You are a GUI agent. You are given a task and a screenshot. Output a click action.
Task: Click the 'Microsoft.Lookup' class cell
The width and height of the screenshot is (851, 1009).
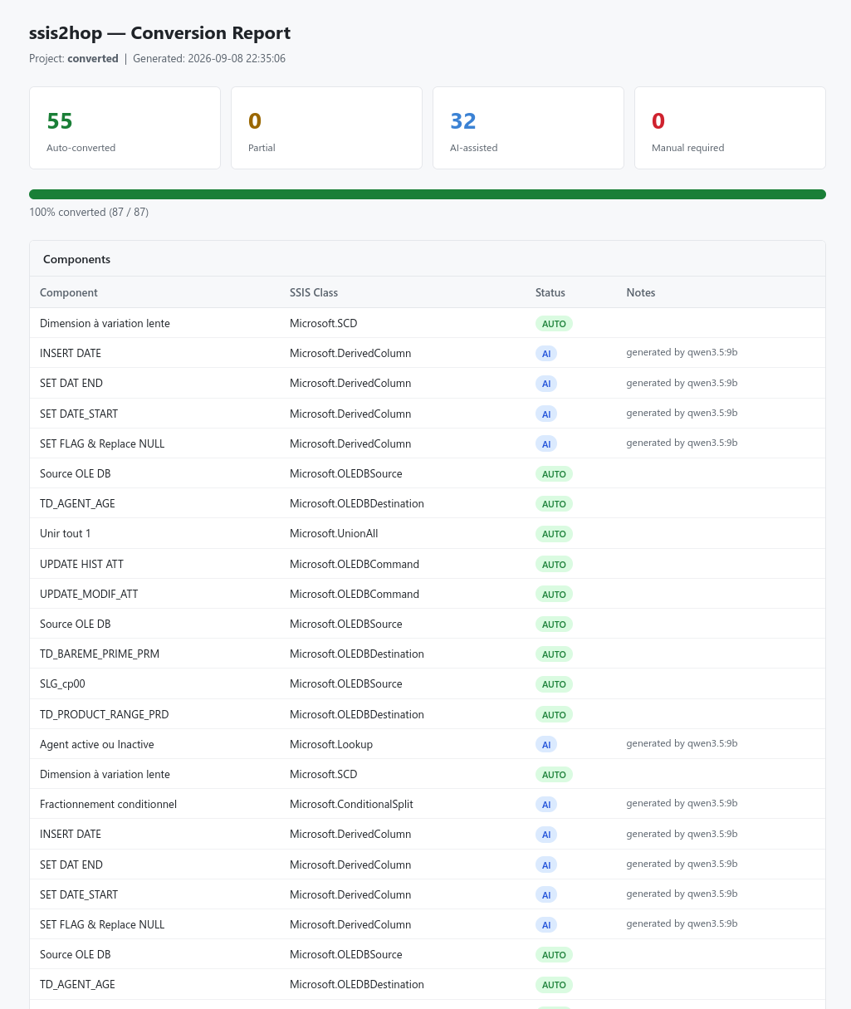point(331,744)
